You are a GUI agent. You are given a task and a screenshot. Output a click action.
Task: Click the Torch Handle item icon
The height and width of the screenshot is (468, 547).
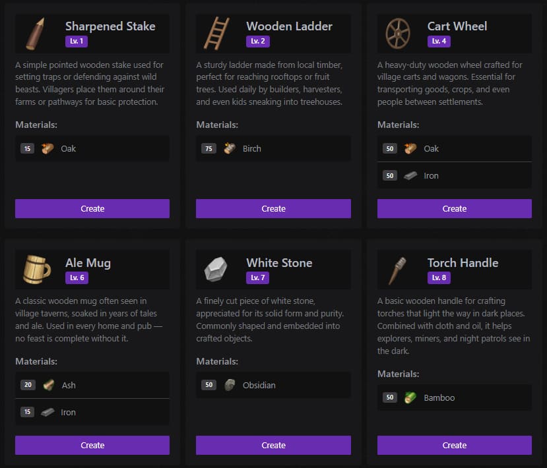tap(397, 270)
